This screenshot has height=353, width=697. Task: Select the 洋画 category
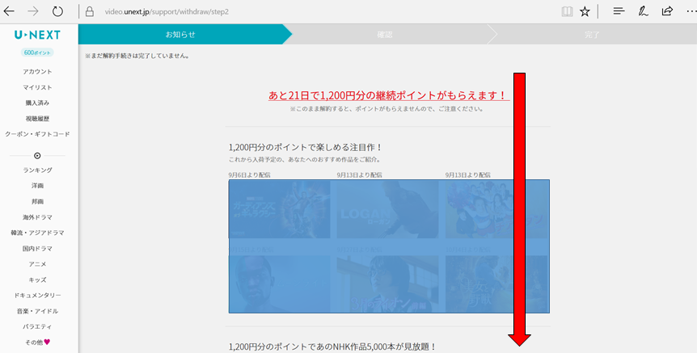point(37,186)
